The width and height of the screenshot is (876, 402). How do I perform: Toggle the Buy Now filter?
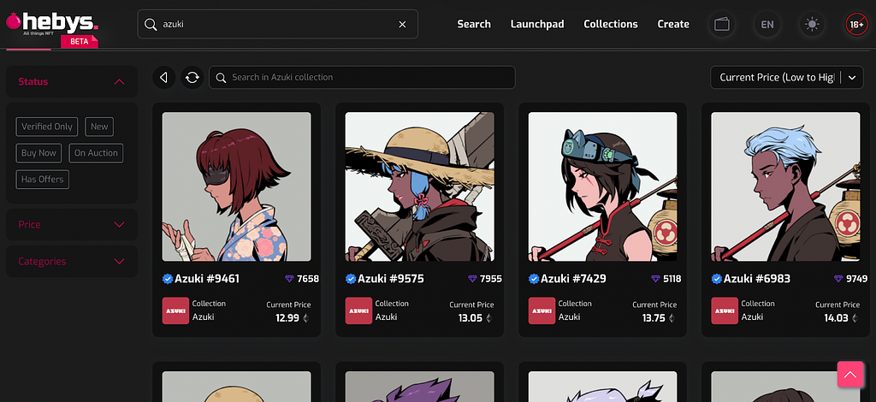point(38,153)
